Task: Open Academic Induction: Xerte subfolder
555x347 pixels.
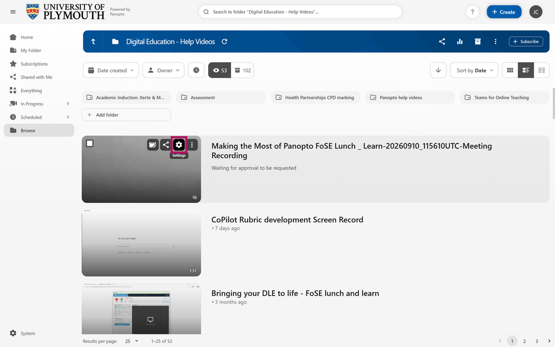Action: coord(126,98)
